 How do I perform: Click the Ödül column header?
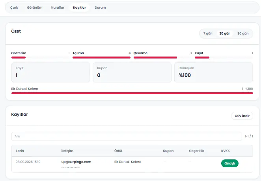coord(118,151)
